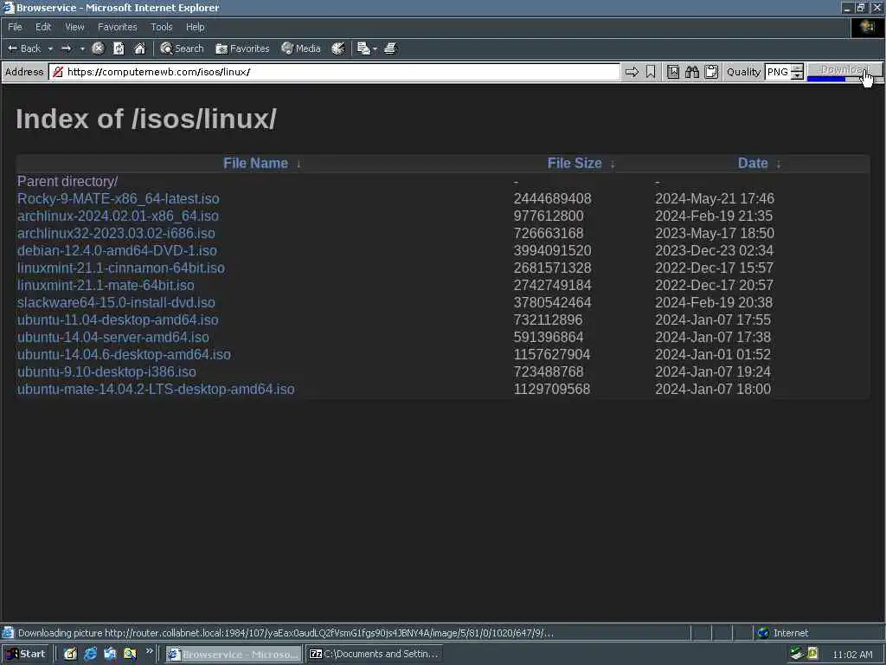
Task: Click the File Size column header
Action: click(575, 164)
